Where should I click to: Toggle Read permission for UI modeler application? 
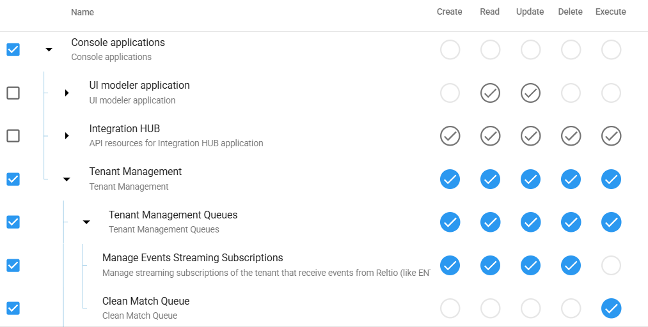point(490,93)
